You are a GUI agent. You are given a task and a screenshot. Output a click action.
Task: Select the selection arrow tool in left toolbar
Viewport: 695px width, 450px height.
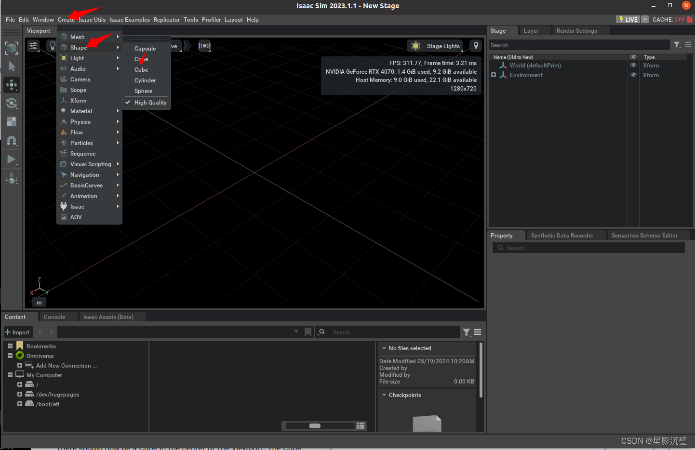coord(12,66)
